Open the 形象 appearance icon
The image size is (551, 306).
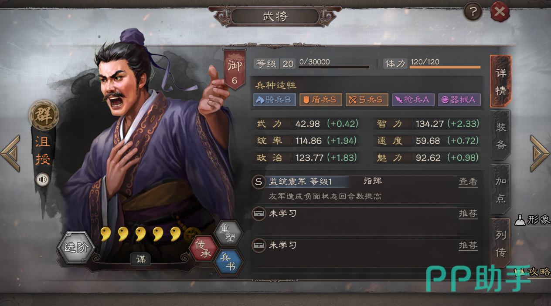point(533,220)
